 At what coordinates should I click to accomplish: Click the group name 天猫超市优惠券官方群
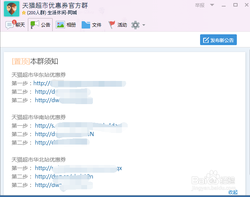pos(55,5)
